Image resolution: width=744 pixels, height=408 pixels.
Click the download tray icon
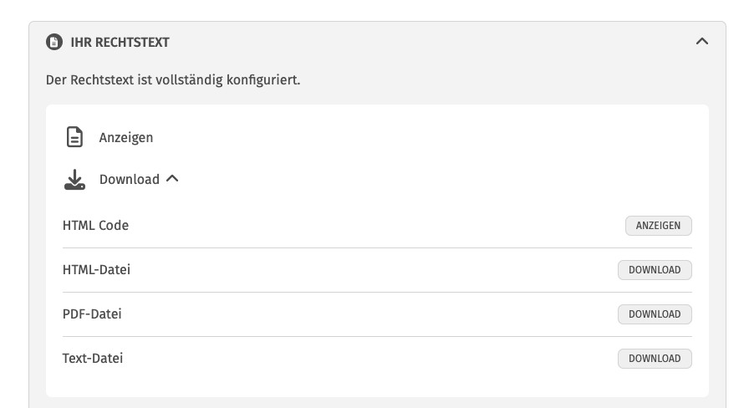(75, 179)
